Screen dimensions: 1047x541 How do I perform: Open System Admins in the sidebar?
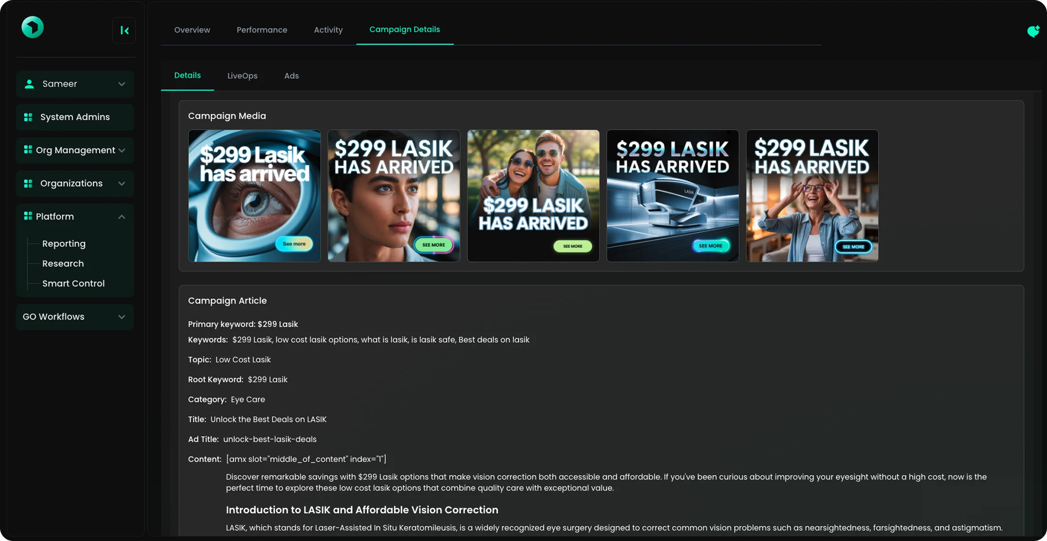point(75,117)
